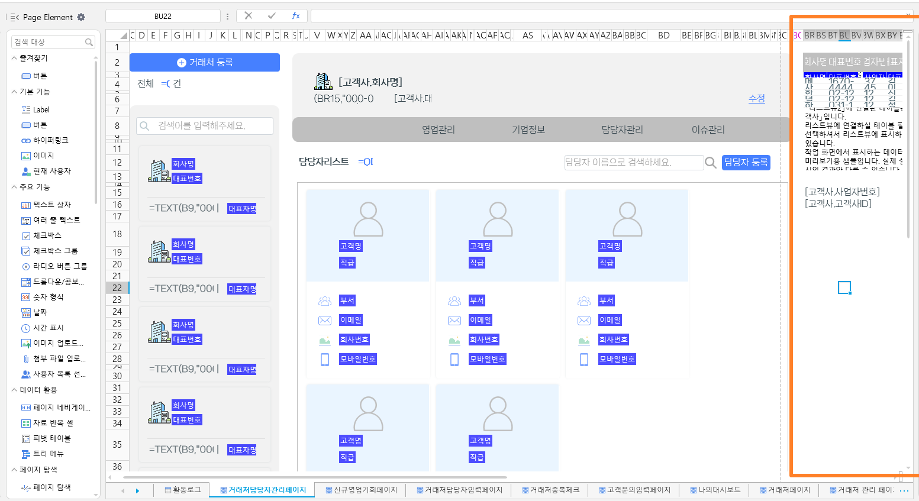The width and height of the screenshot is (919, 501).
Task: Select the 라디오 버튼 그룹 element
Action: click(60, 266)
